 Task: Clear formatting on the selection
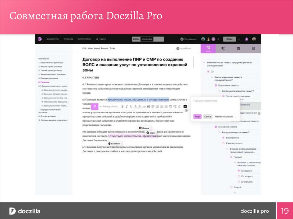coord(179,107)
